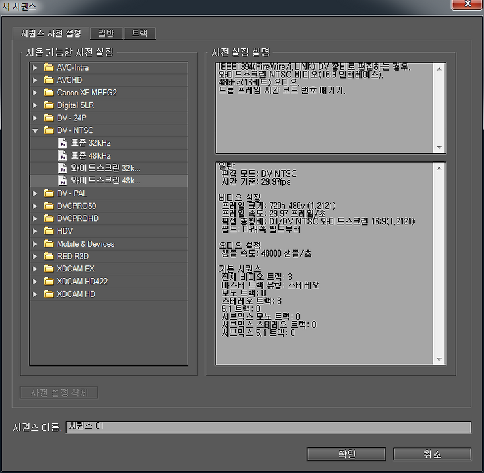Expand the Canon XF MPEG2 folder
Screen dimensions: 484x473
(x=35, y=93)
